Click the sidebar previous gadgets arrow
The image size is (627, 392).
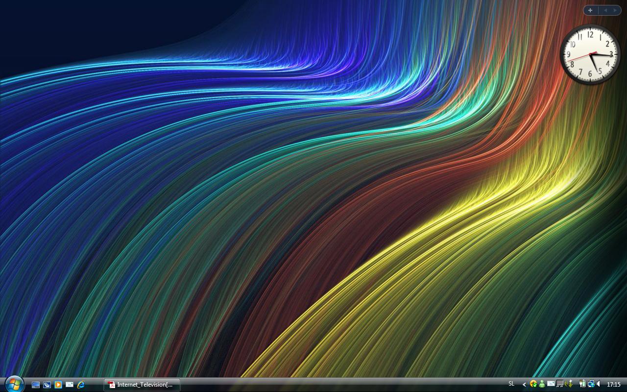pyautogui.click(x=604, y=10)
